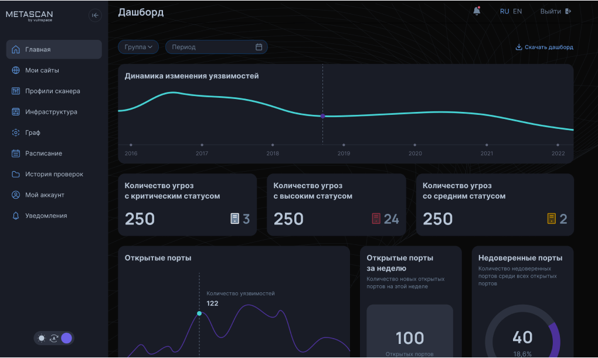Viewport: 598px width, 358px height.
Task: Click the yellow server icon on the medium threats card
Action: pyautogui.click(x=551, y=219)
